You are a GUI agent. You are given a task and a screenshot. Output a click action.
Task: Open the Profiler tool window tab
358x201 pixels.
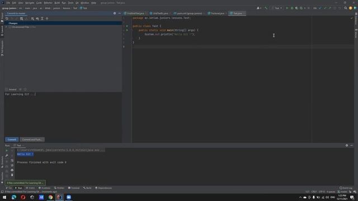point(59,188)
